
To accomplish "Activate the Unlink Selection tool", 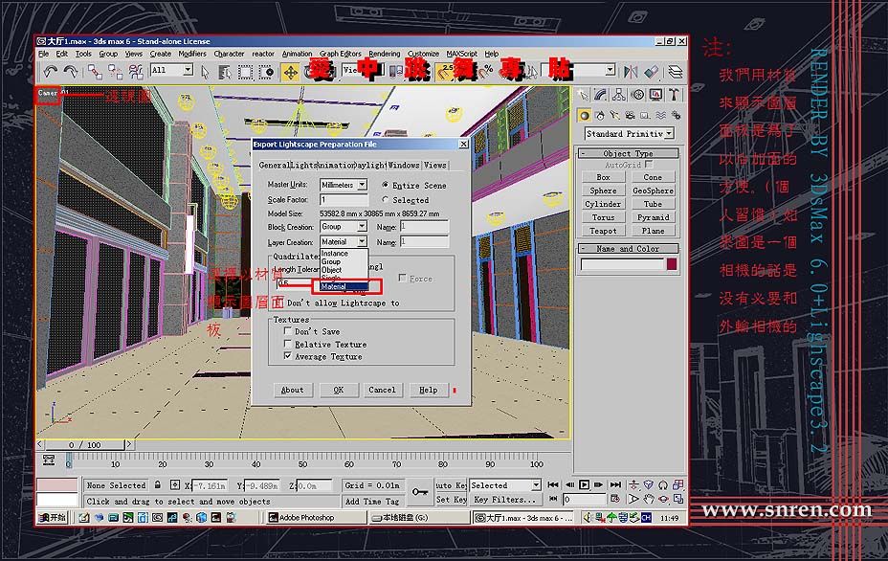I will [x=116, y=72].
